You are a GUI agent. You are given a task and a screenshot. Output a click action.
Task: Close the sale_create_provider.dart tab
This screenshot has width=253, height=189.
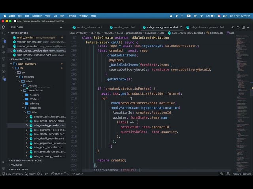[x=181, y=27]
